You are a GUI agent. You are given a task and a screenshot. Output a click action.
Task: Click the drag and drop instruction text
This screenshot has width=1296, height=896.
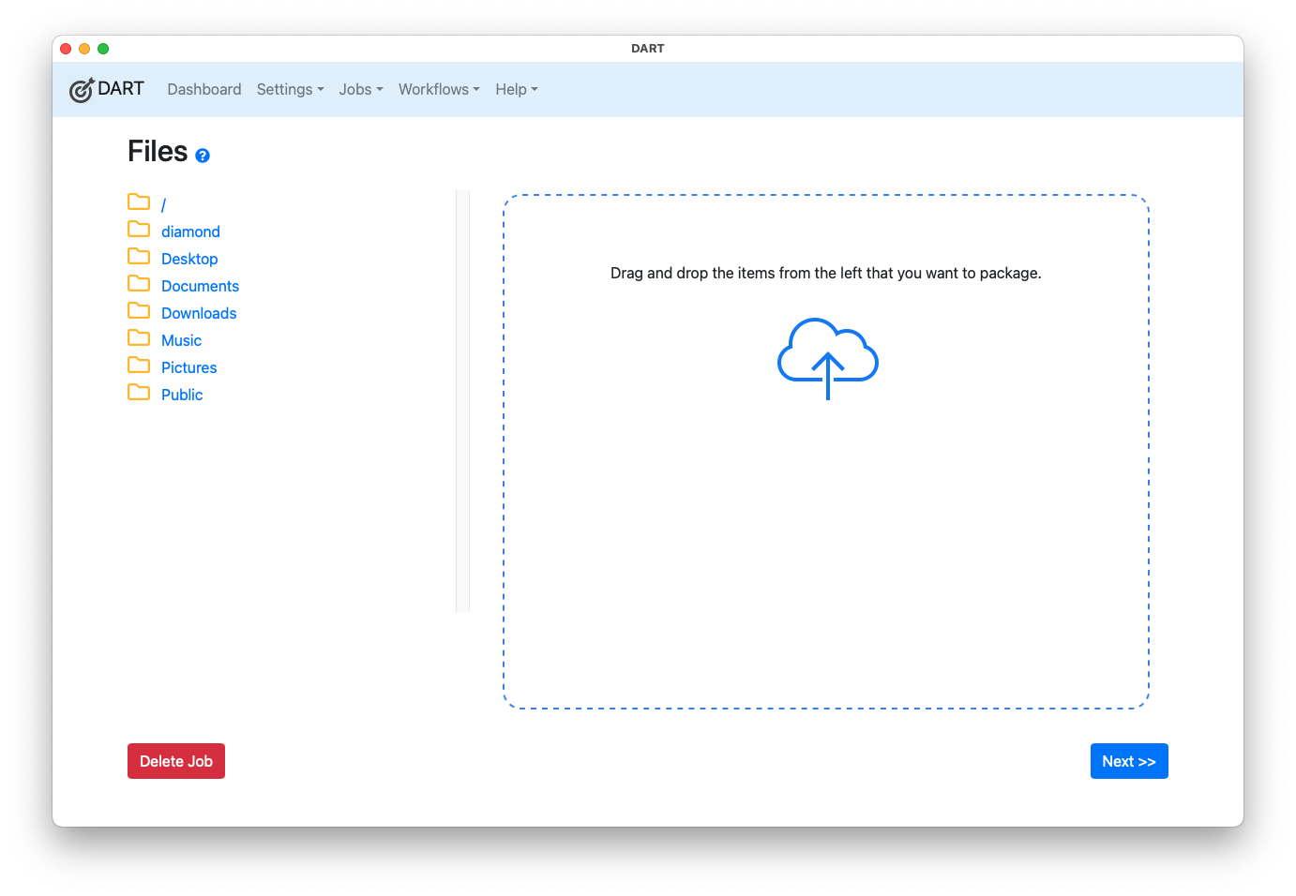pos(825,273)
